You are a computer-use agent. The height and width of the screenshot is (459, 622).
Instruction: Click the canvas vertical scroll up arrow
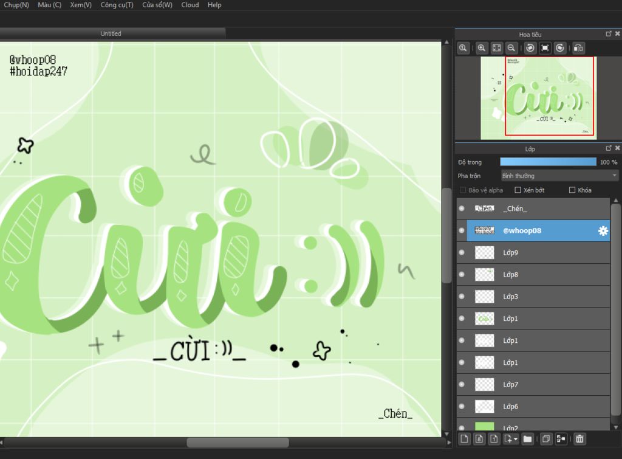[446, 42]
